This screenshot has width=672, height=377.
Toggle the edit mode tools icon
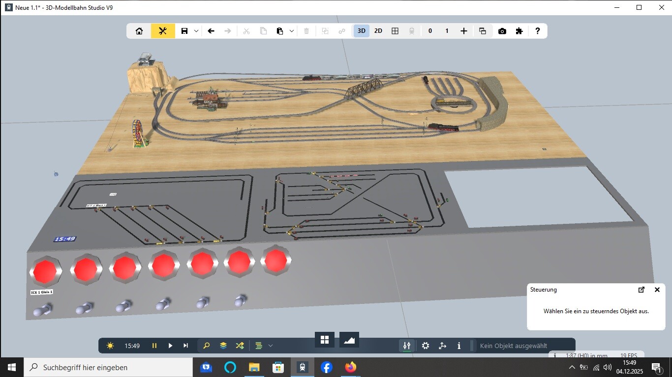pos(163,31)
